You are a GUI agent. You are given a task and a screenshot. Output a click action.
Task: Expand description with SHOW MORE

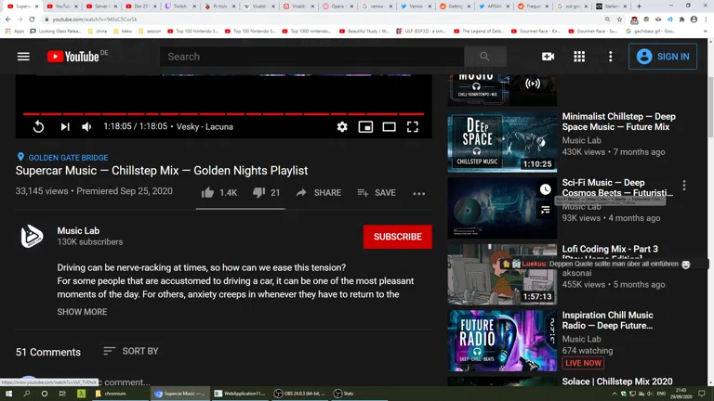[x=83, y=312]
